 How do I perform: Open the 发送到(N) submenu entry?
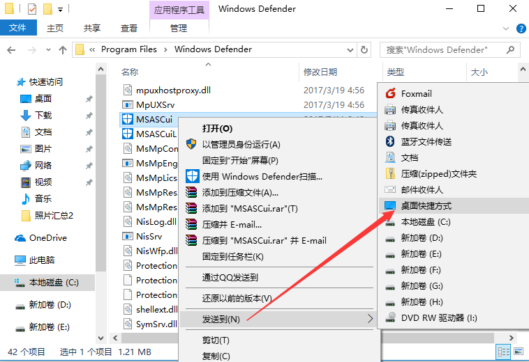pyautogui.click(x=221, y=319)
